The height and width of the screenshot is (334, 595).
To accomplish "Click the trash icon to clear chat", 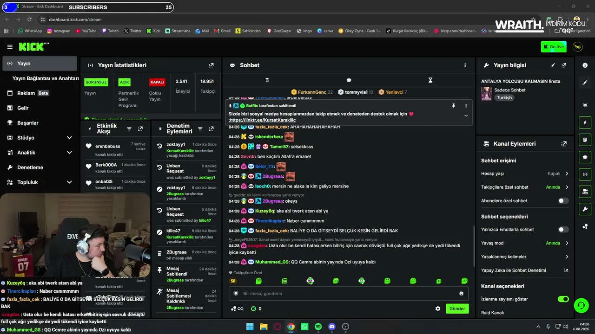I will point(267,80).
